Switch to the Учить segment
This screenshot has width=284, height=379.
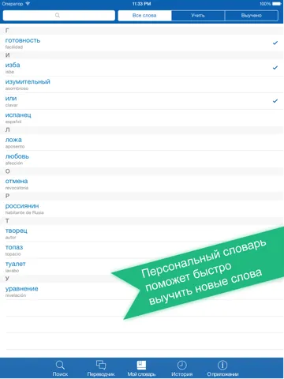[x=198, y=16]
